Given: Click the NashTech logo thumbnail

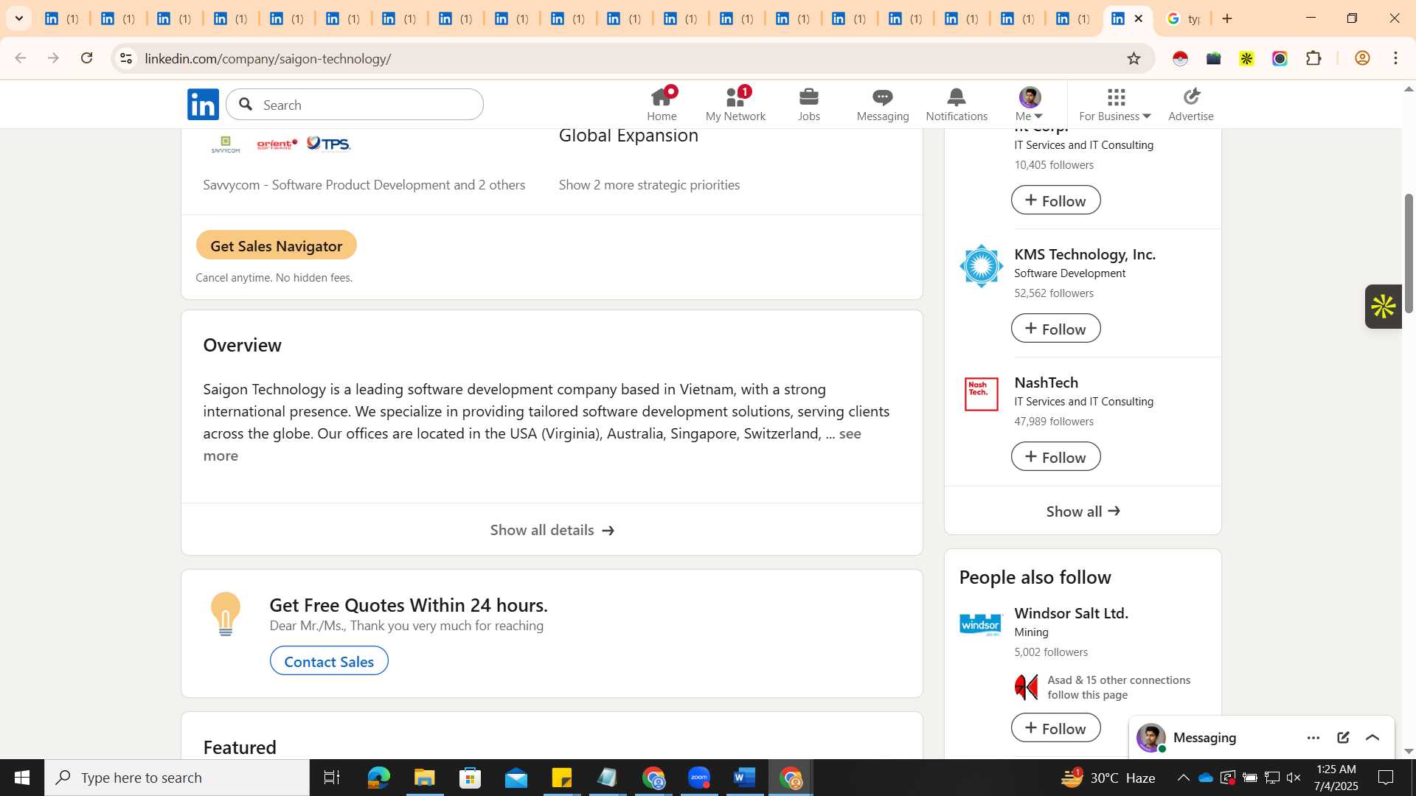Looking at the screenshot, I should [981, 394].
